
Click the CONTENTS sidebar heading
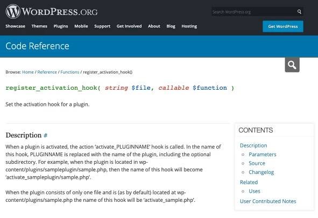click(x=256, y=130)
